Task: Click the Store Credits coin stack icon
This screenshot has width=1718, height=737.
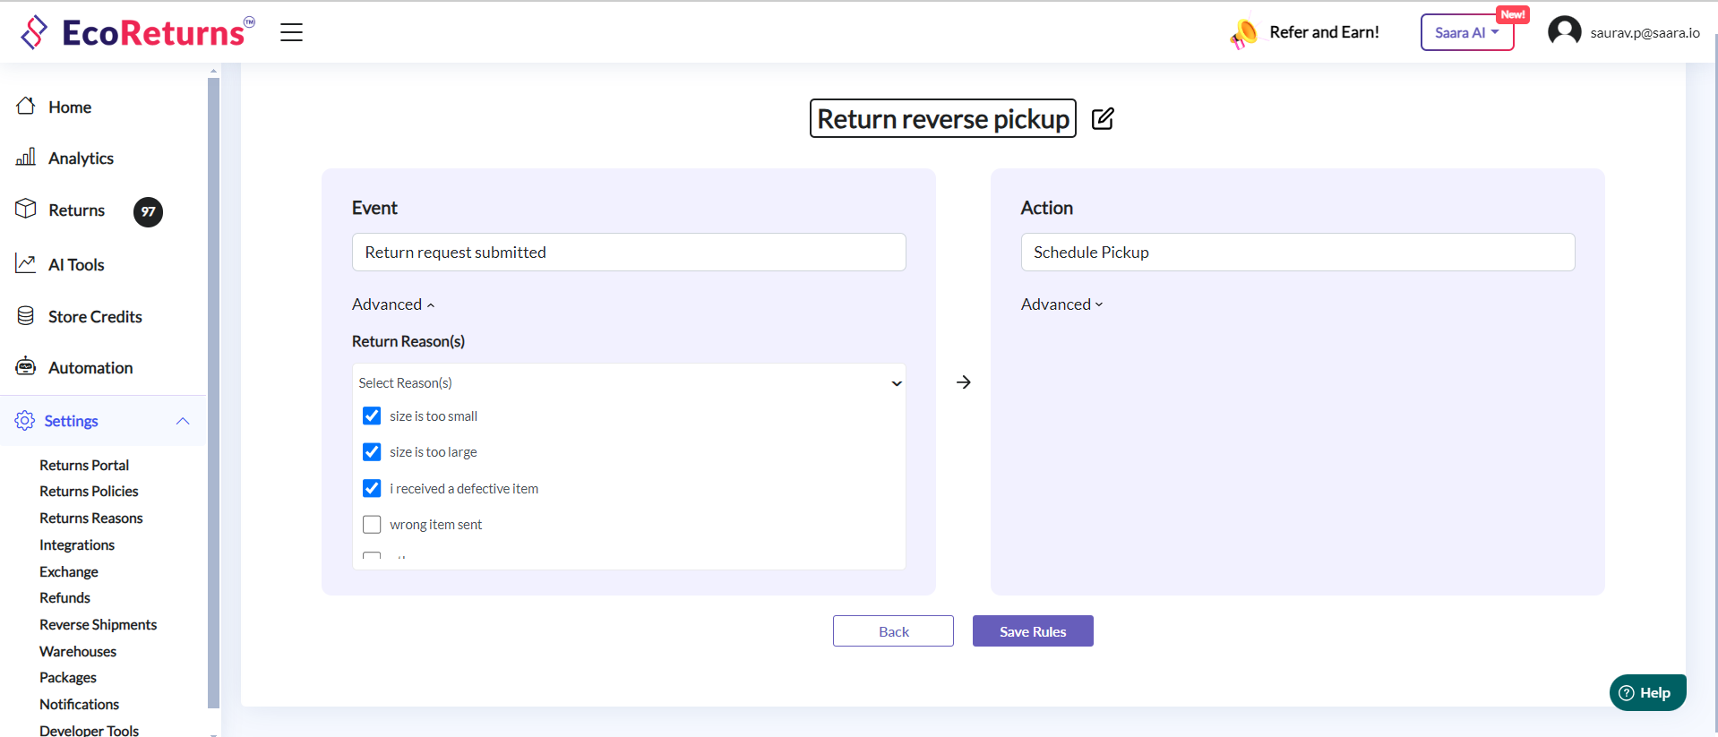Action: [26, 316]
